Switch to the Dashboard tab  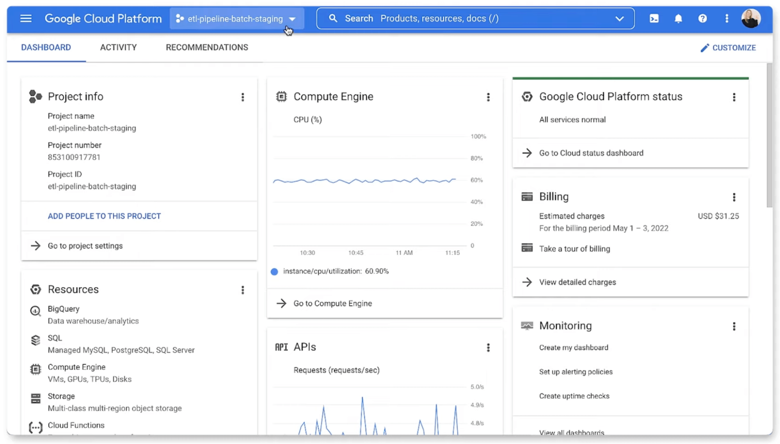[46, 47]
